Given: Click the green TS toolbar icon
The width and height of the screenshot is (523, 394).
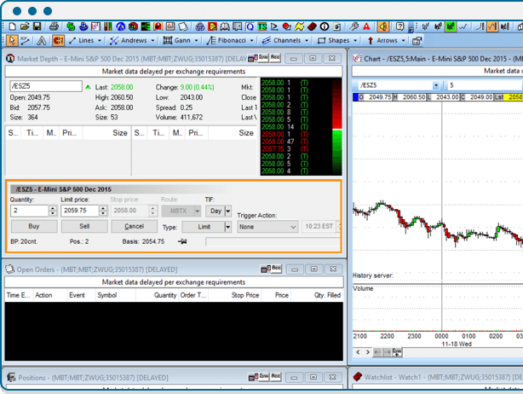Looking at the screenshot, I should coord(262,26).
